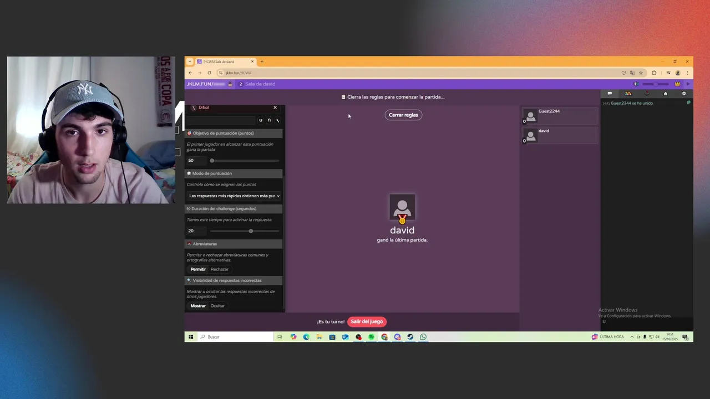710x399 pixels.
Task: Click the Cerrar reglas button
Action: 403,115
